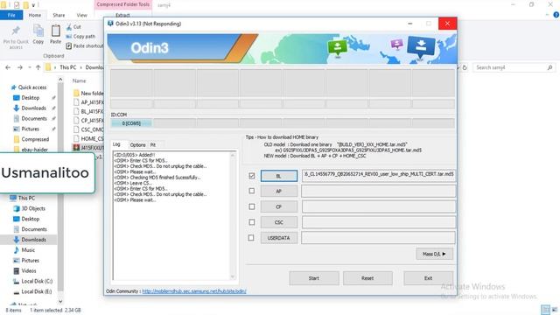Click the BL file button
This screenshot has height=315, width=560.
pyautogui.click(x=279, y=176)
